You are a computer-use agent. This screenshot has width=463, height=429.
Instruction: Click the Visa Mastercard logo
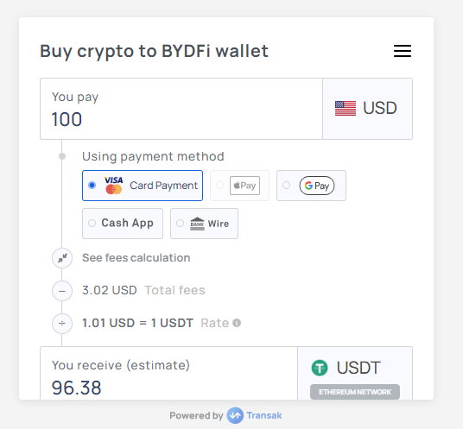point(114,186)
